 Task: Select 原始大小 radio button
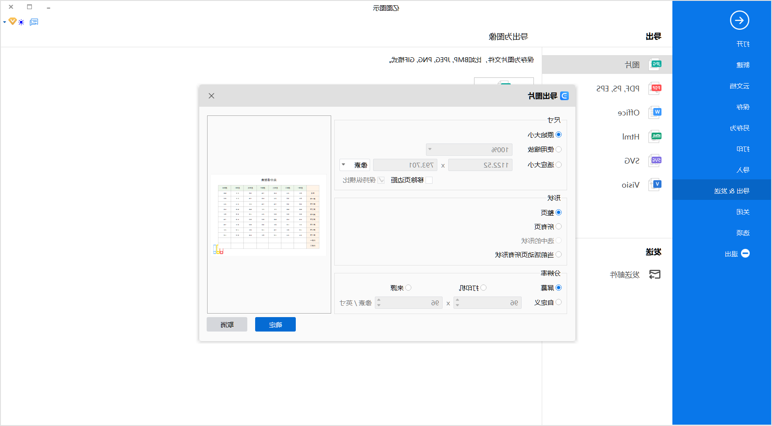[558, 135]
